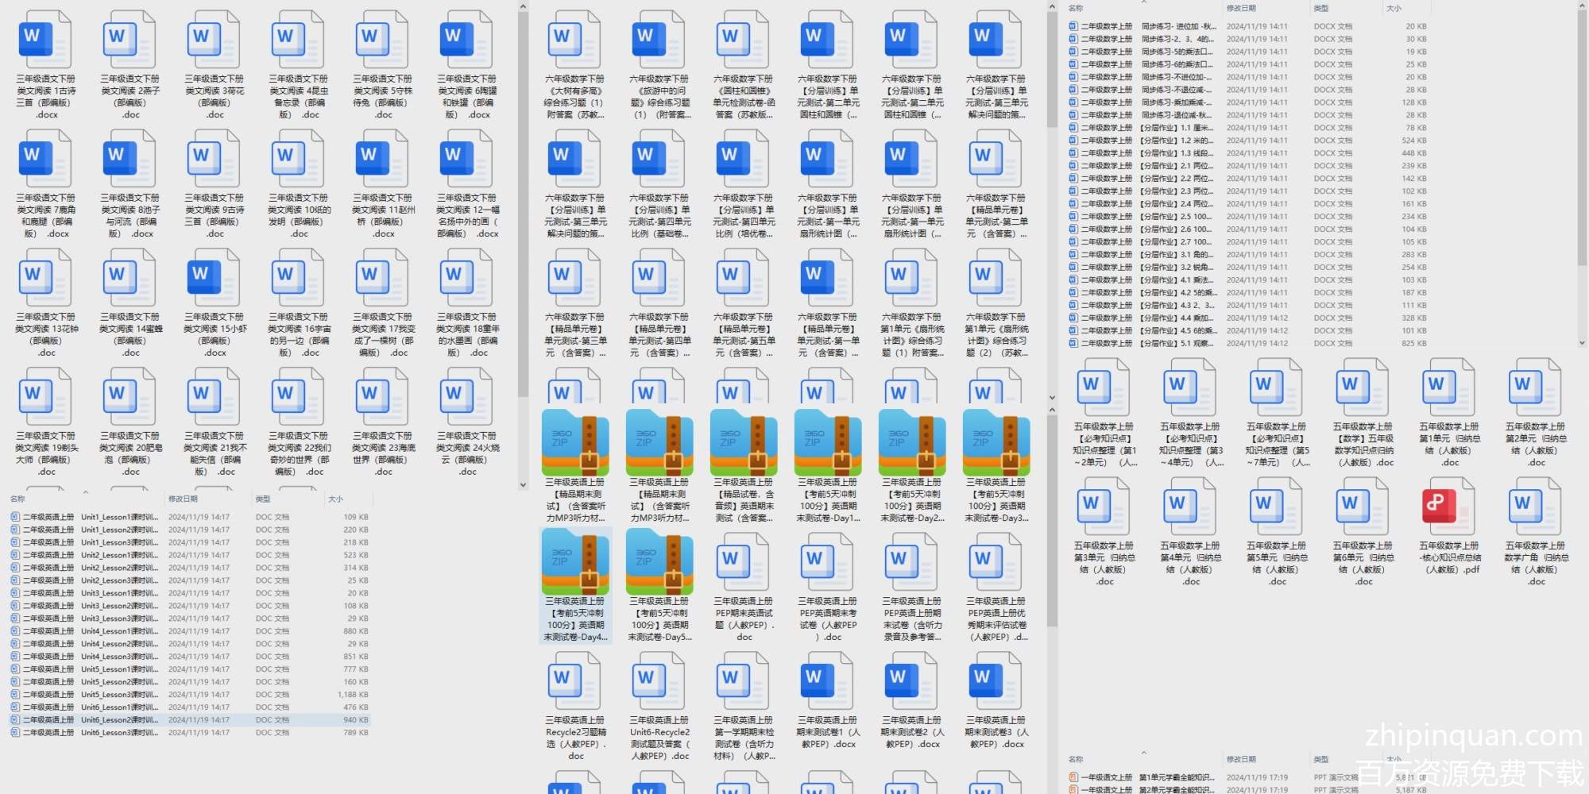Click the 三年级语文下册 pane vertical scrollbar

click(x=523, y=198)
